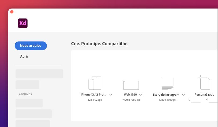The height and width of the screenshot is (127, 218).
Task: Click the custom height H field
Action: click(213, 100)
